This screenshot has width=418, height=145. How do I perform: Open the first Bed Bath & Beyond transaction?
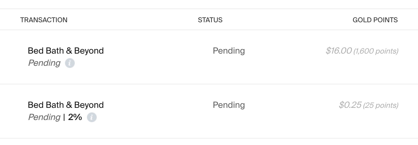(x=66, y=51)
